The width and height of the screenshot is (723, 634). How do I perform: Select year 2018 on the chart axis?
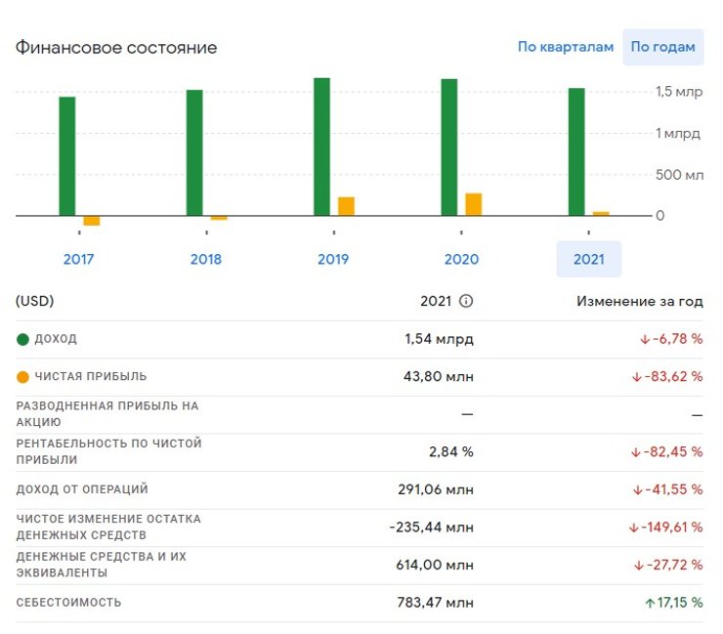pyautogui.click(x=206, y=259)
